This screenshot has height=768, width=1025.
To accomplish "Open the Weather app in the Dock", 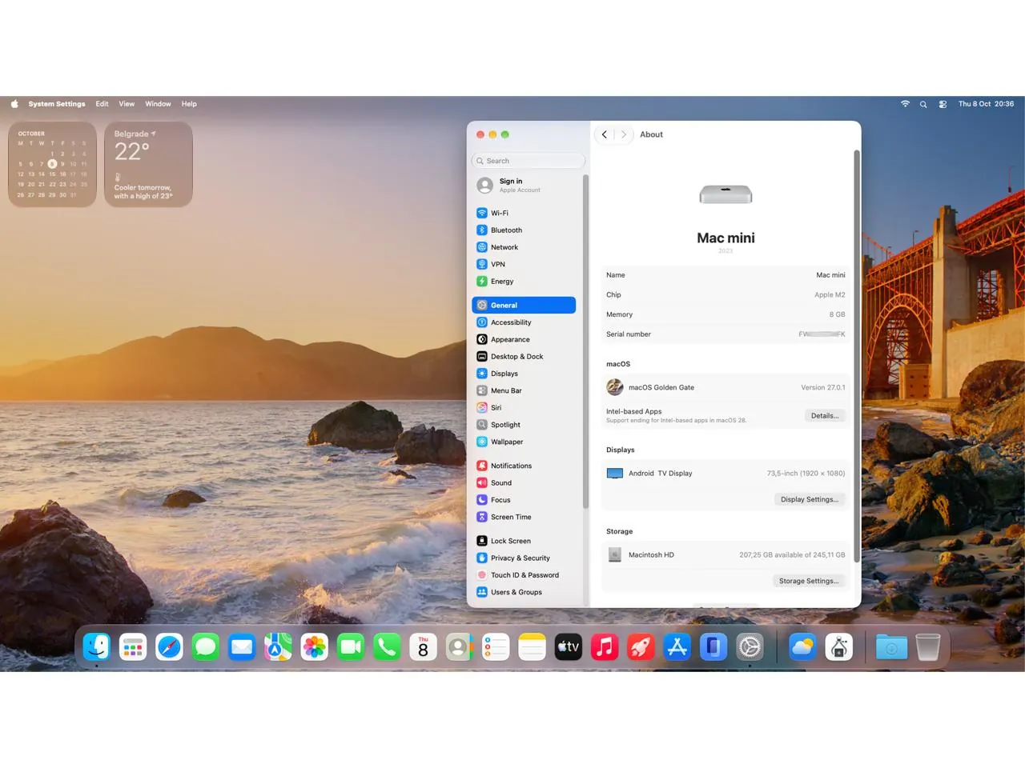I will click(x=802, y=647).
